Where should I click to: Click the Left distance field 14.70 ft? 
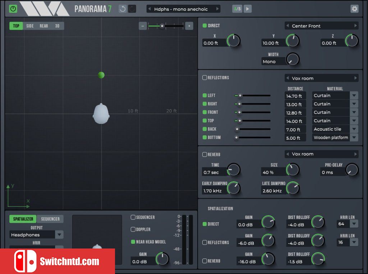295,96
